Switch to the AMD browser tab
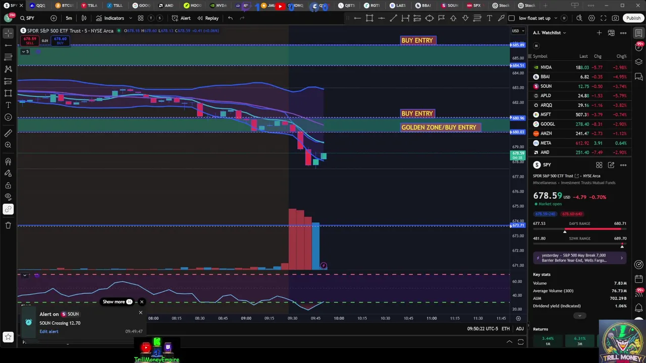The height and width of the screenshot is (363, 646). [x=166, y=6]
